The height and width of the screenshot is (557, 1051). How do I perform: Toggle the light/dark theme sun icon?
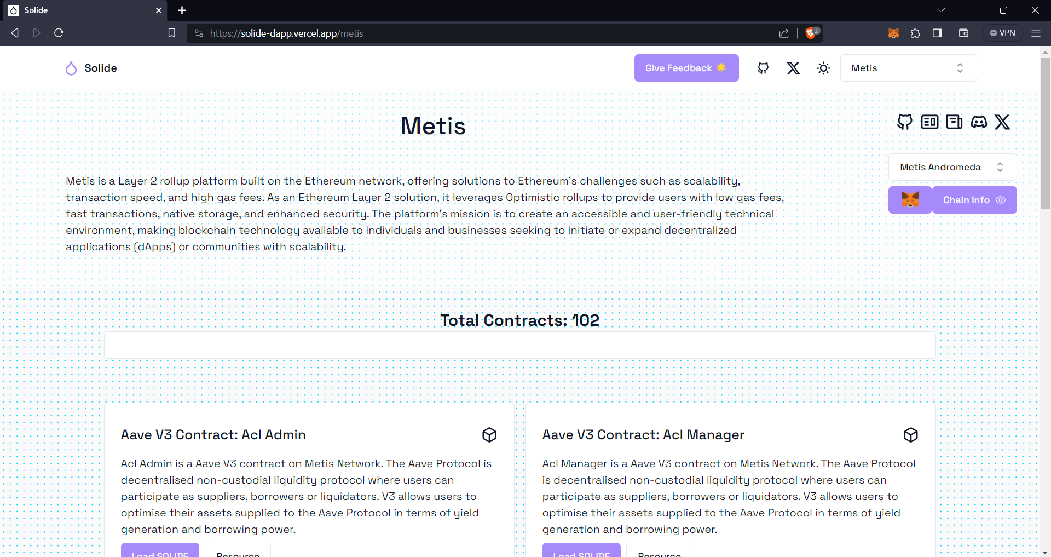coord(823,68)
